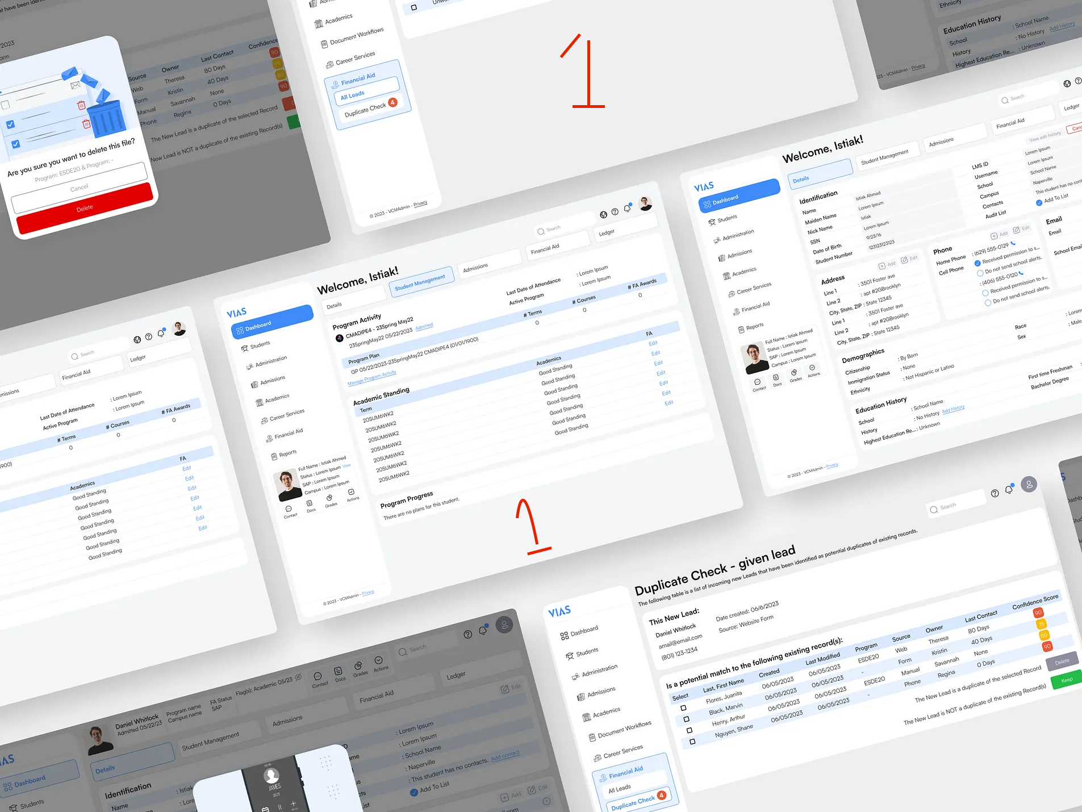
Task: Click the yellow 75 confidence score badge
Action: (1041, 624)
